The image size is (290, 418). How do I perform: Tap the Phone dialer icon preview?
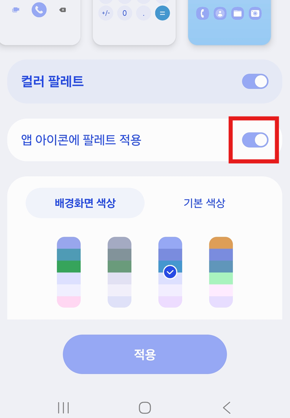coord(39,10)
